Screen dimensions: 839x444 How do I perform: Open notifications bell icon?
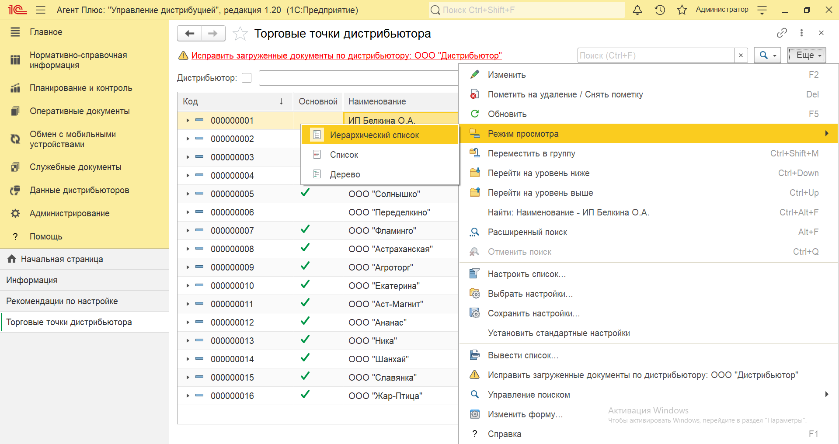[637, 10]
